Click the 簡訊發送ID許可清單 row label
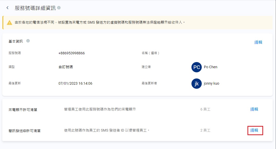The width and height of the screenshot is (276, 149). click(x=25, y=131)
